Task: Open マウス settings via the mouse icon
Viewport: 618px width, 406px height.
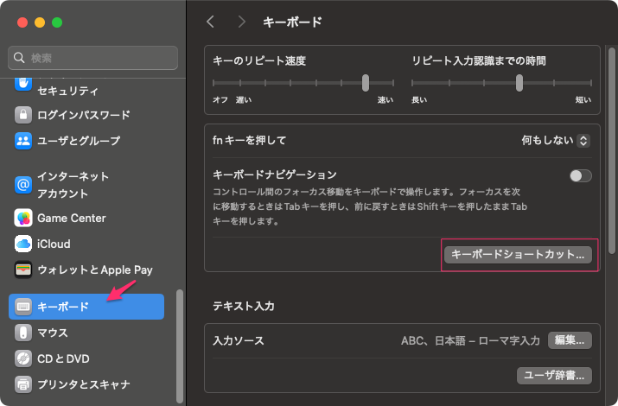Action: tap(23, 333)
